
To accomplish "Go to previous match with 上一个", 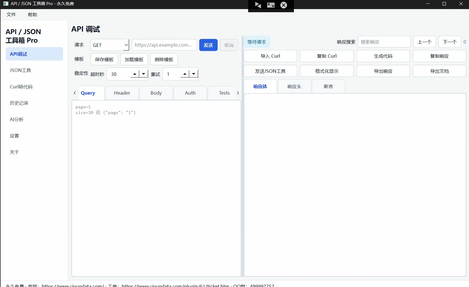I will [425, 42].
